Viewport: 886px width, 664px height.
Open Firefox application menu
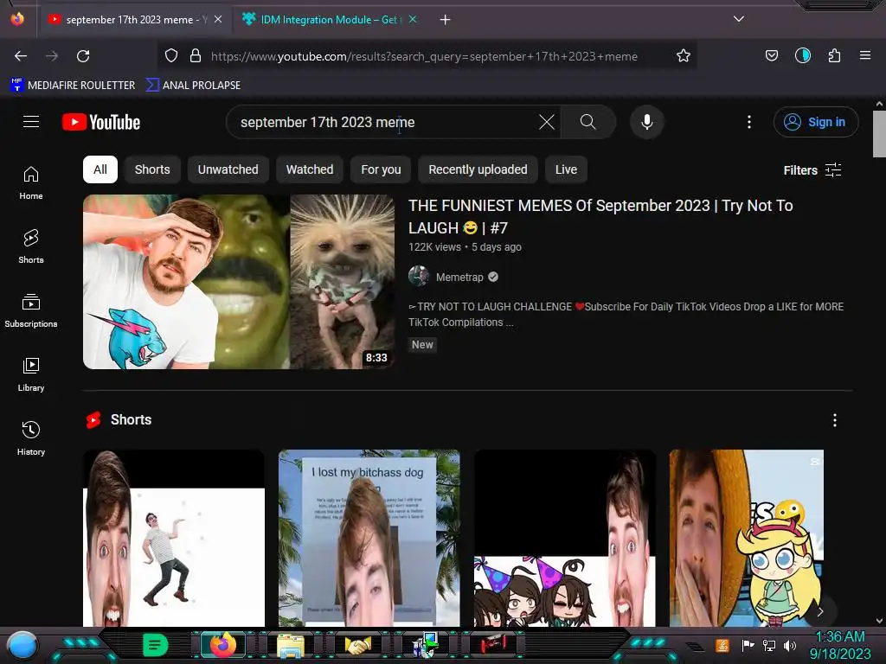865,55
